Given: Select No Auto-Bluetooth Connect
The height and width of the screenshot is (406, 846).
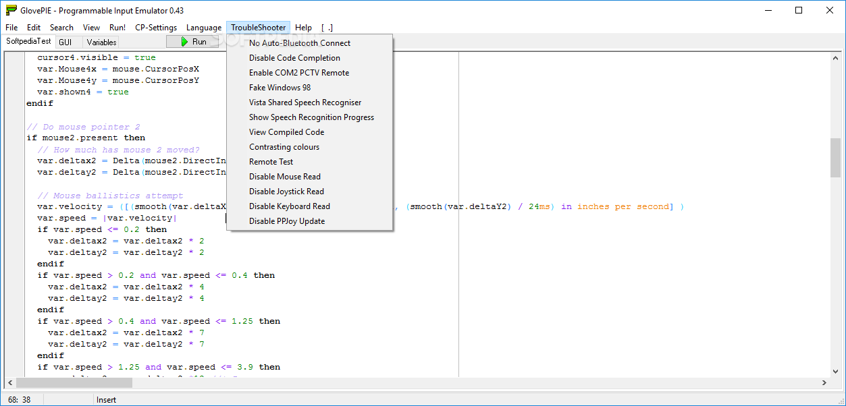Looking at the screenshot, I should (310, 43).
